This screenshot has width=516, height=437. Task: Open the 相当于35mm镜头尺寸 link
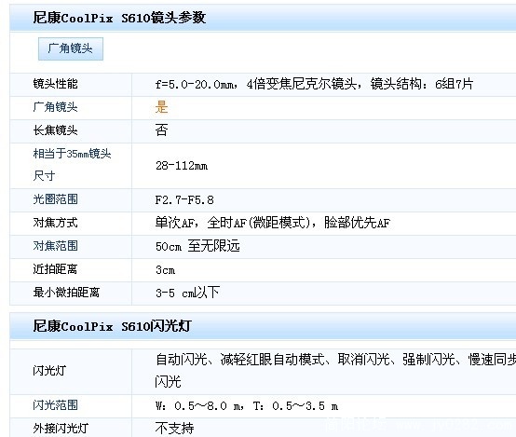[x=72, y=164]
